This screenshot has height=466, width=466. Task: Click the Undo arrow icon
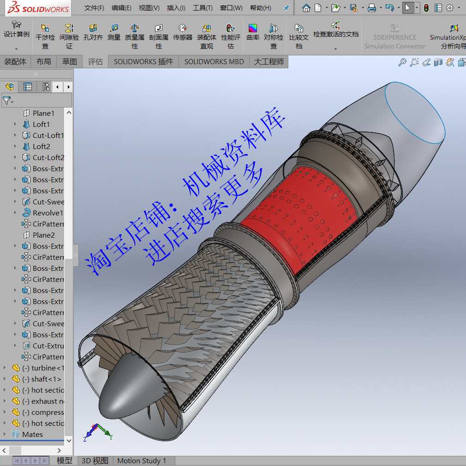click(389, 8)
